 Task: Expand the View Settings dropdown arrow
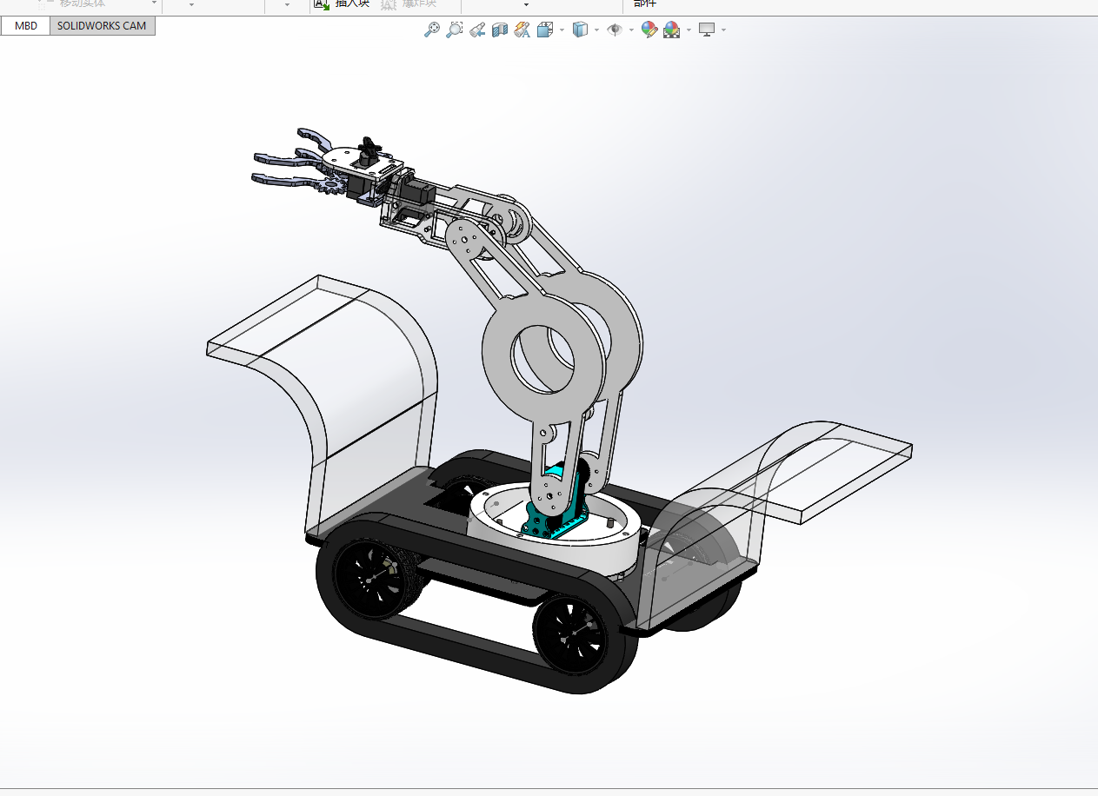[x=723, y=30]
